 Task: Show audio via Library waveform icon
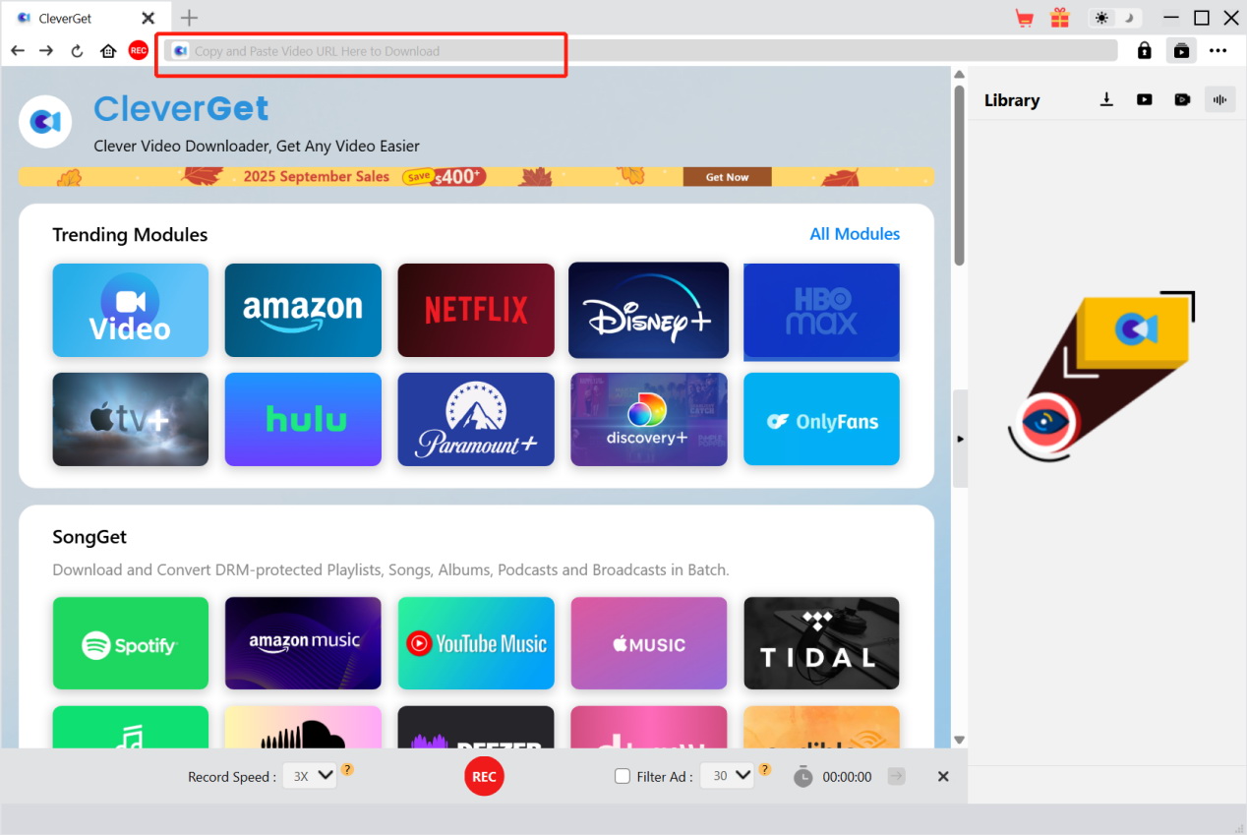pyautogui.click(x=1220, y=99)
